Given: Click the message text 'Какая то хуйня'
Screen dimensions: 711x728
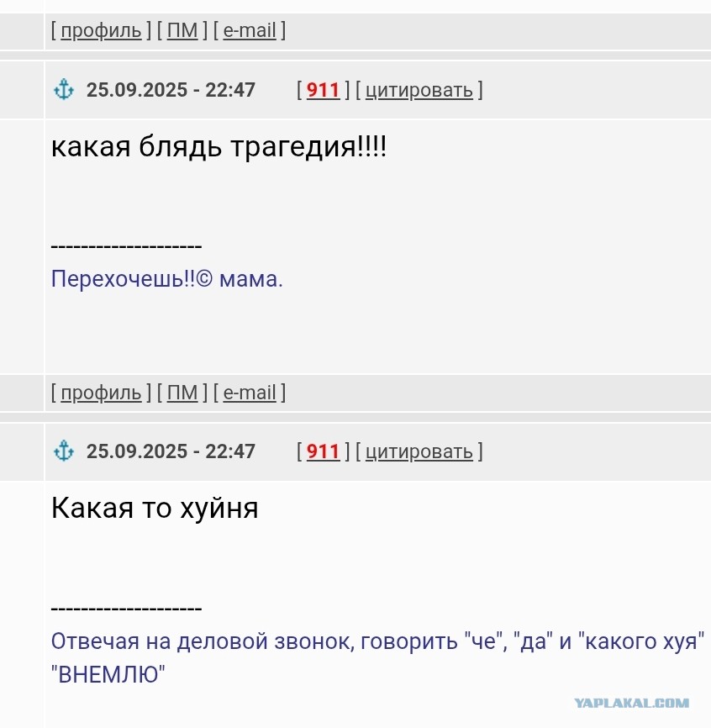Looking at the screenshot, I should click(155, 508).
